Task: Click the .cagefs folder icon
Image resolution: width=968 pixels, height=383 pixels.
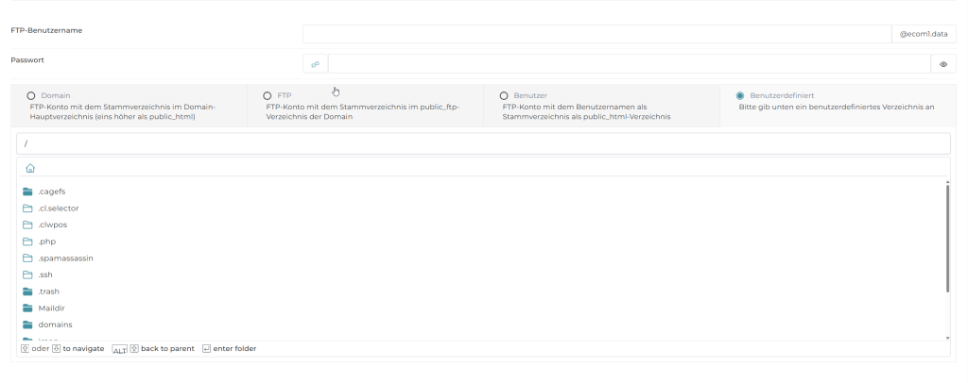Action: [x=28, y=191]
